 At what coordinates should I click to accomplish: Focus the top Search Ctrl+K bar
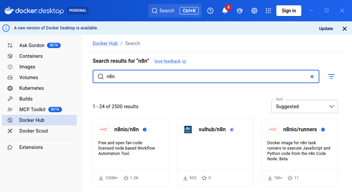175,11
